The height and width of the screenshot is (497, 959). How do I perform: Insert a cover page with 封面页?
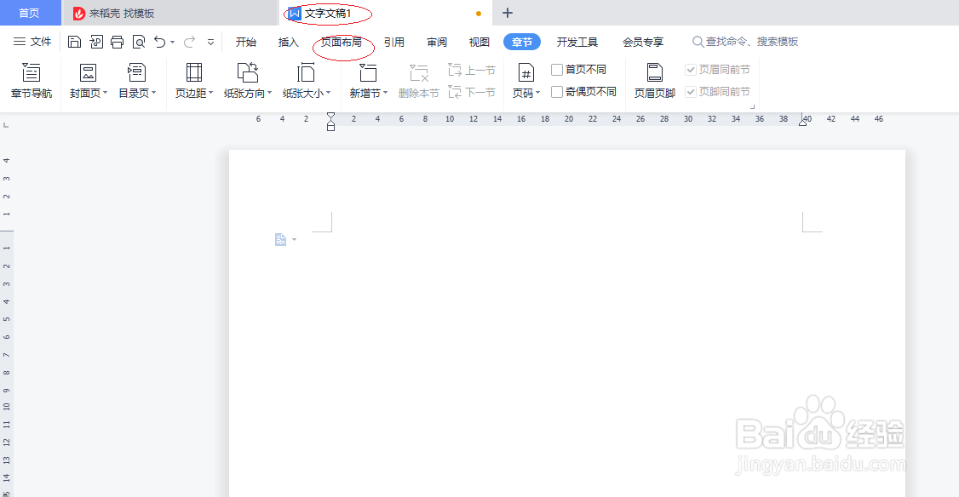pos(88,80)
